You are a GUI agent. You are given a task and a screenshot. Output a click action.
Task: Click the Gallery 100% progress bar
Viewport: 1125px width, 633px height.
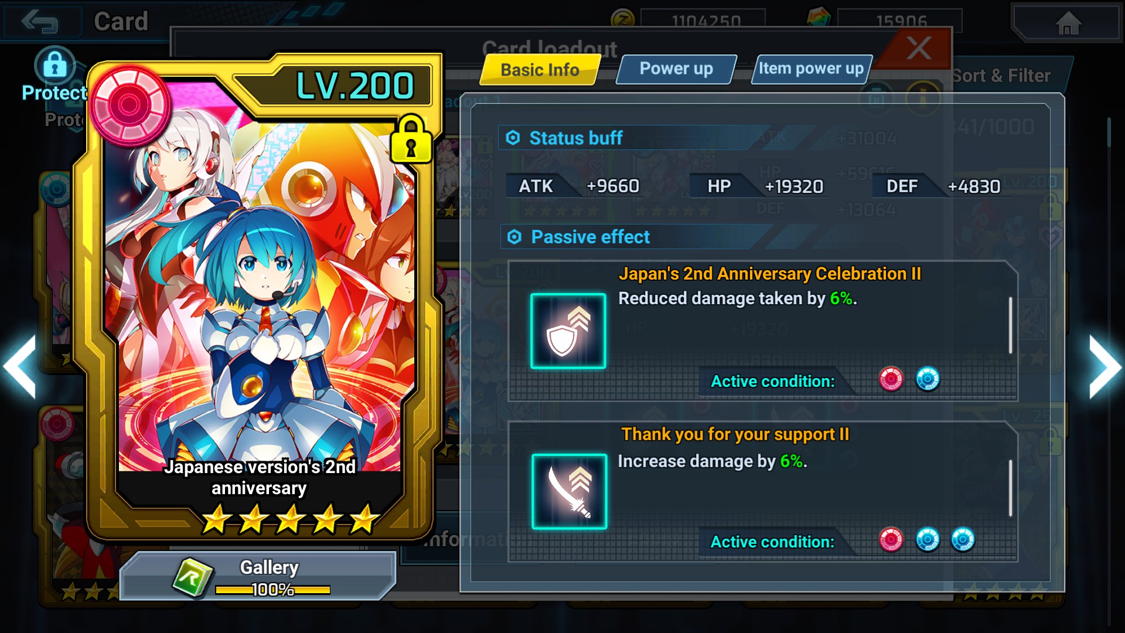coord(272,590)
